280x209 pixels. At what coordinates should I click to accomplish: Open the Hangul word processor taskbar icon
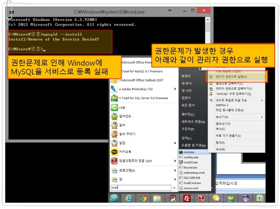pos(201,198)
